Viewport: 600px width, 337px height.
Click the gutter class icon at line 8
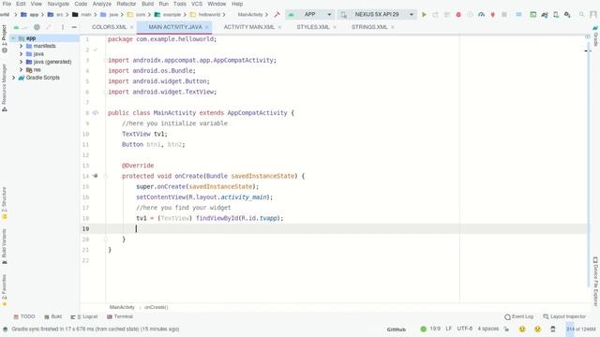coord(96,112)
